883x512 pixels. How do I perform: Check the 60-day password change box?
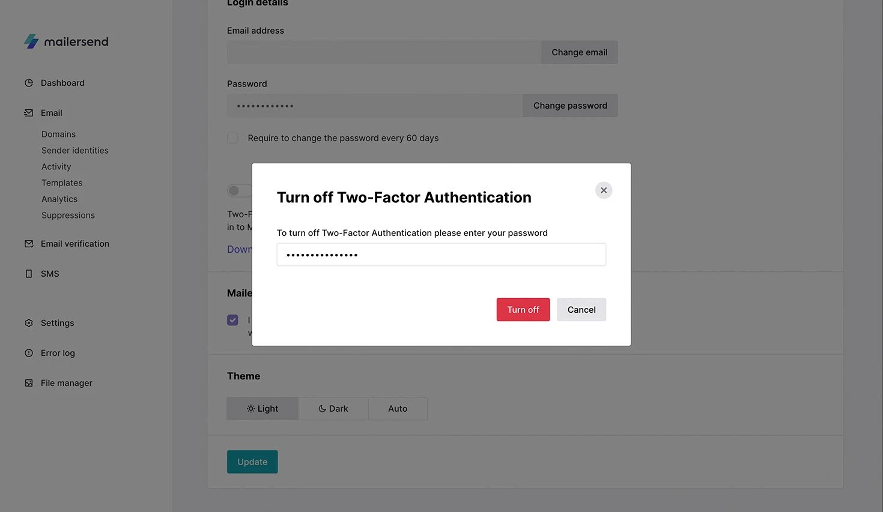(x=232, y=138)
